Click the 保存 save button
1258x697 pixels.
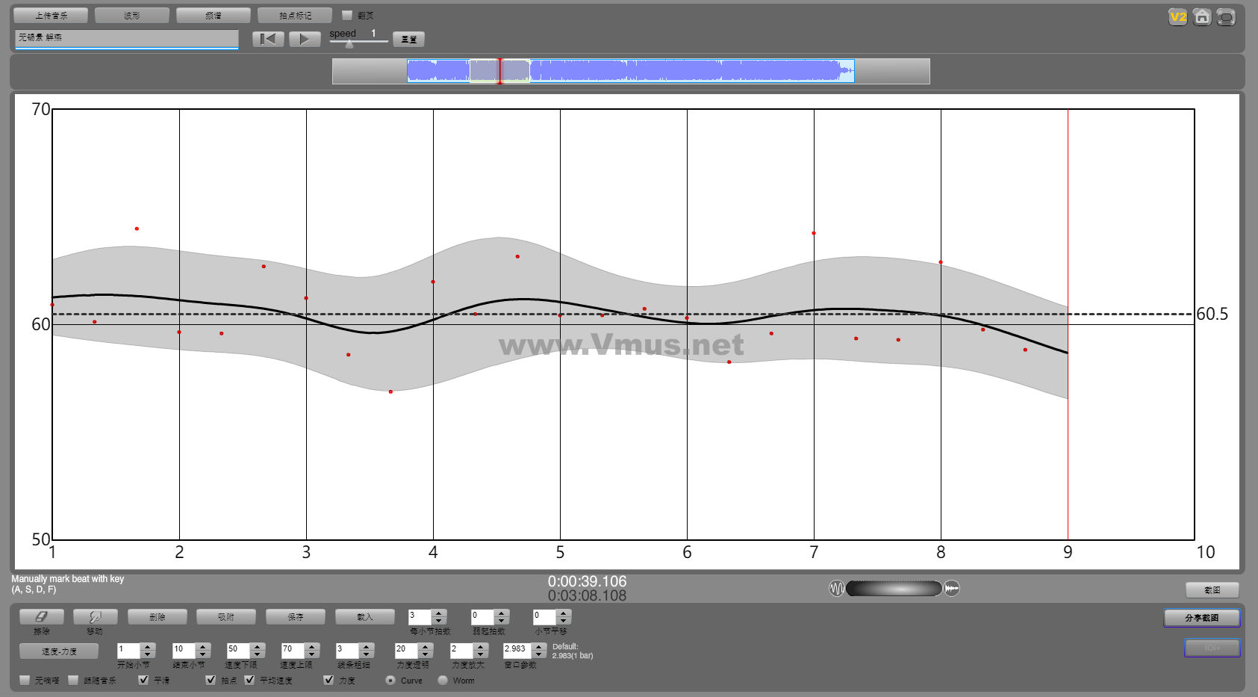tap(295, 617)
